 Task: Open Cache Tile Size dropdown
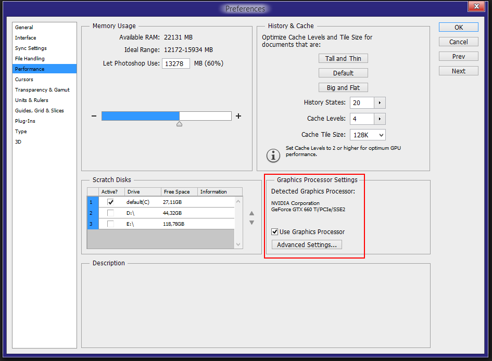click(368, 135)
